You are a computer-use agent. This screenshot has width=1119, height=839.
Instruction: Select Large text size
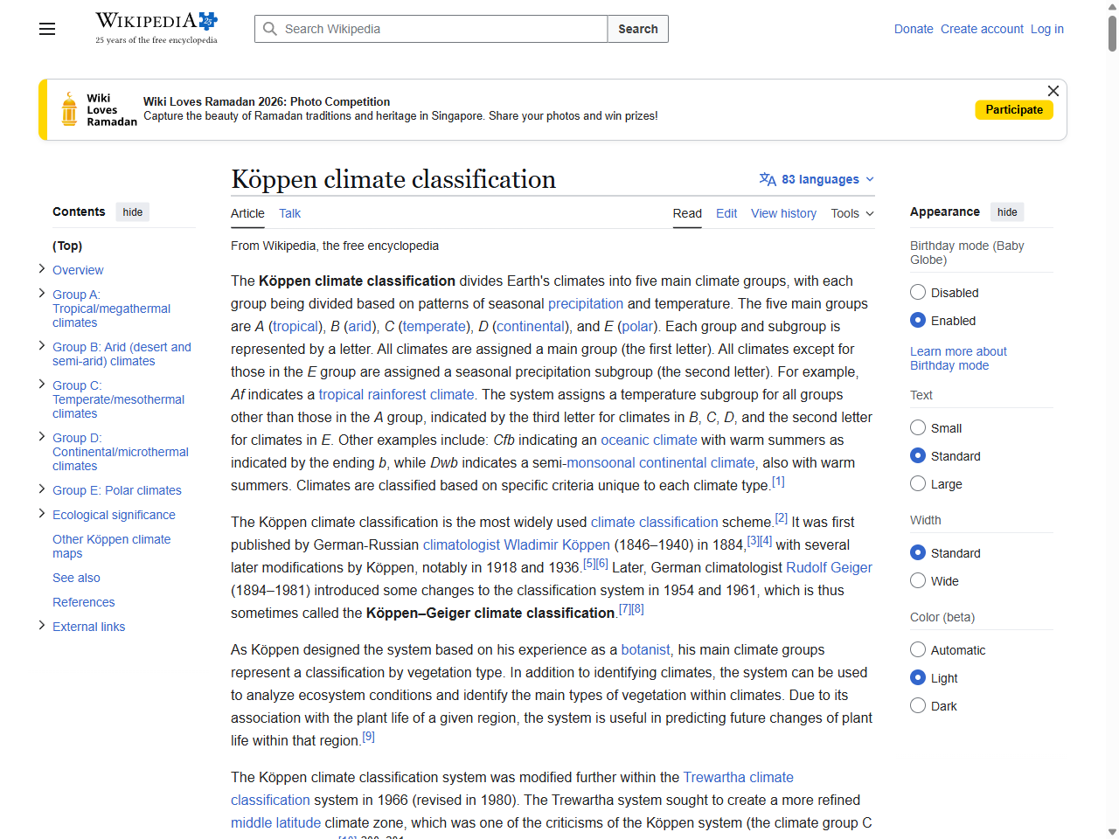click(918, 483)
